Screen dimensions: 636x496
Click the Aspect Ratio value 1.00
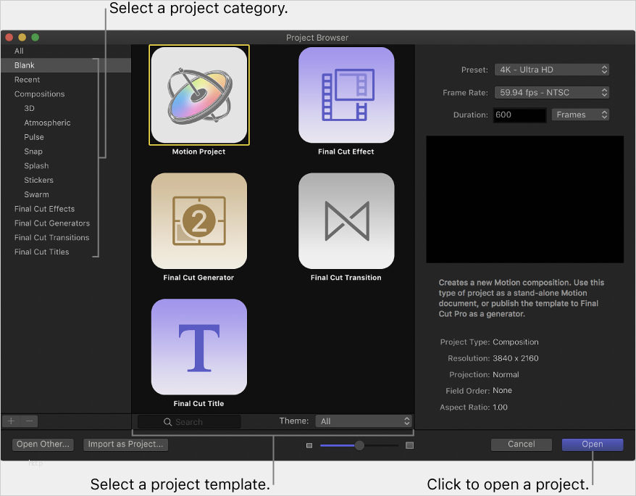click(x=500, y=407)
